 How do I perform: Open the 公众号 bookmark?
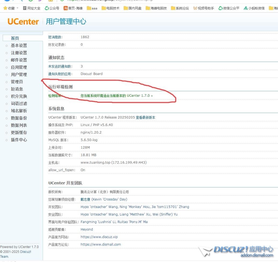pos(52,8)
